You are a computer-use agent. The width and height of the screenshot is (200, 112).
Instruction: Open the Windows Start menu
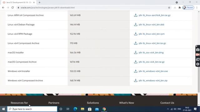3,109
